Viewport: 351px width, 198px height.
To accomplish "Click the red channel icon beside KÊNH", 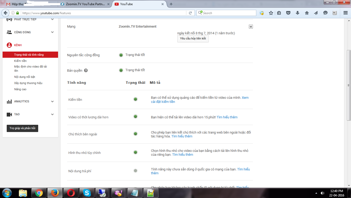I will click(9, 45).
